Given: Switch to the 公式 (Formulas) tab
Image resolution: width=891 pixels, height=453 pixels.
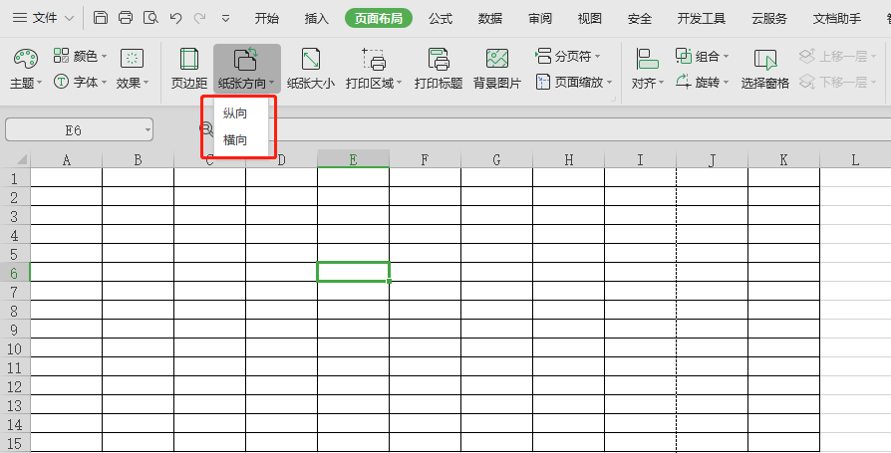Looking at the screenshot, I should 440,18.
